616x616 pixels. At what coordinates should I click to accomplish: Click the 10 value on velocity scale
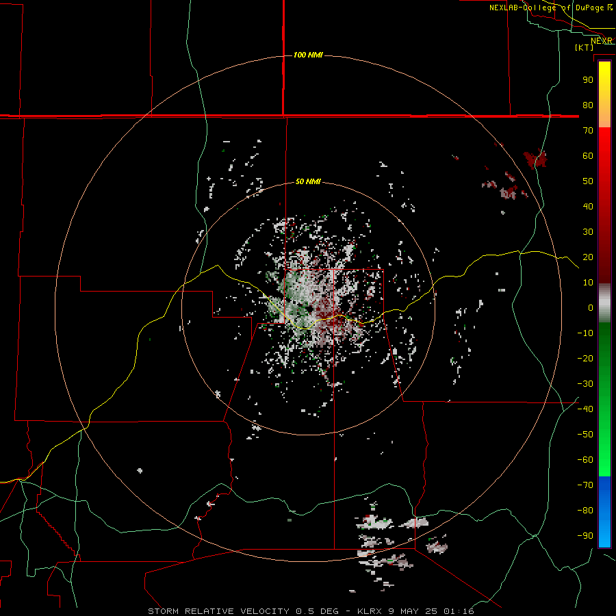[588, 283]
